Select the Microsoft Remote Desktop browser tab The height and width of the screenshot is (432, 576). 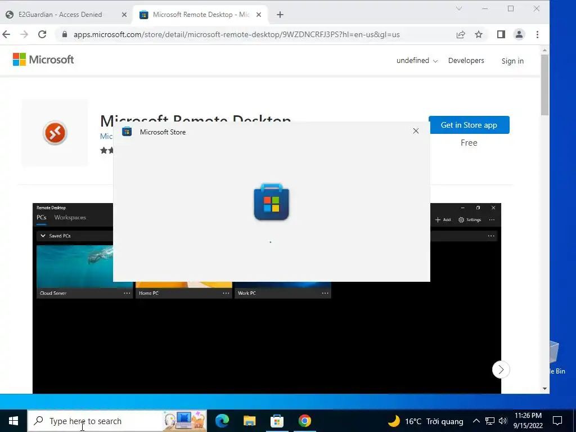coord(201,15)
